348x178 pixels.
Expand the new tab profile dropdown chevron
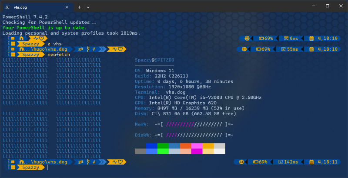[88, 7]
